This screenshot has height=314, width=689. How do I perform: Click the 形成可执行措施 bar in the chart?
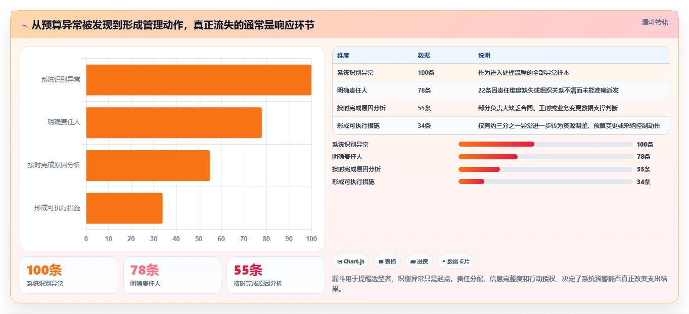[124, 208]
